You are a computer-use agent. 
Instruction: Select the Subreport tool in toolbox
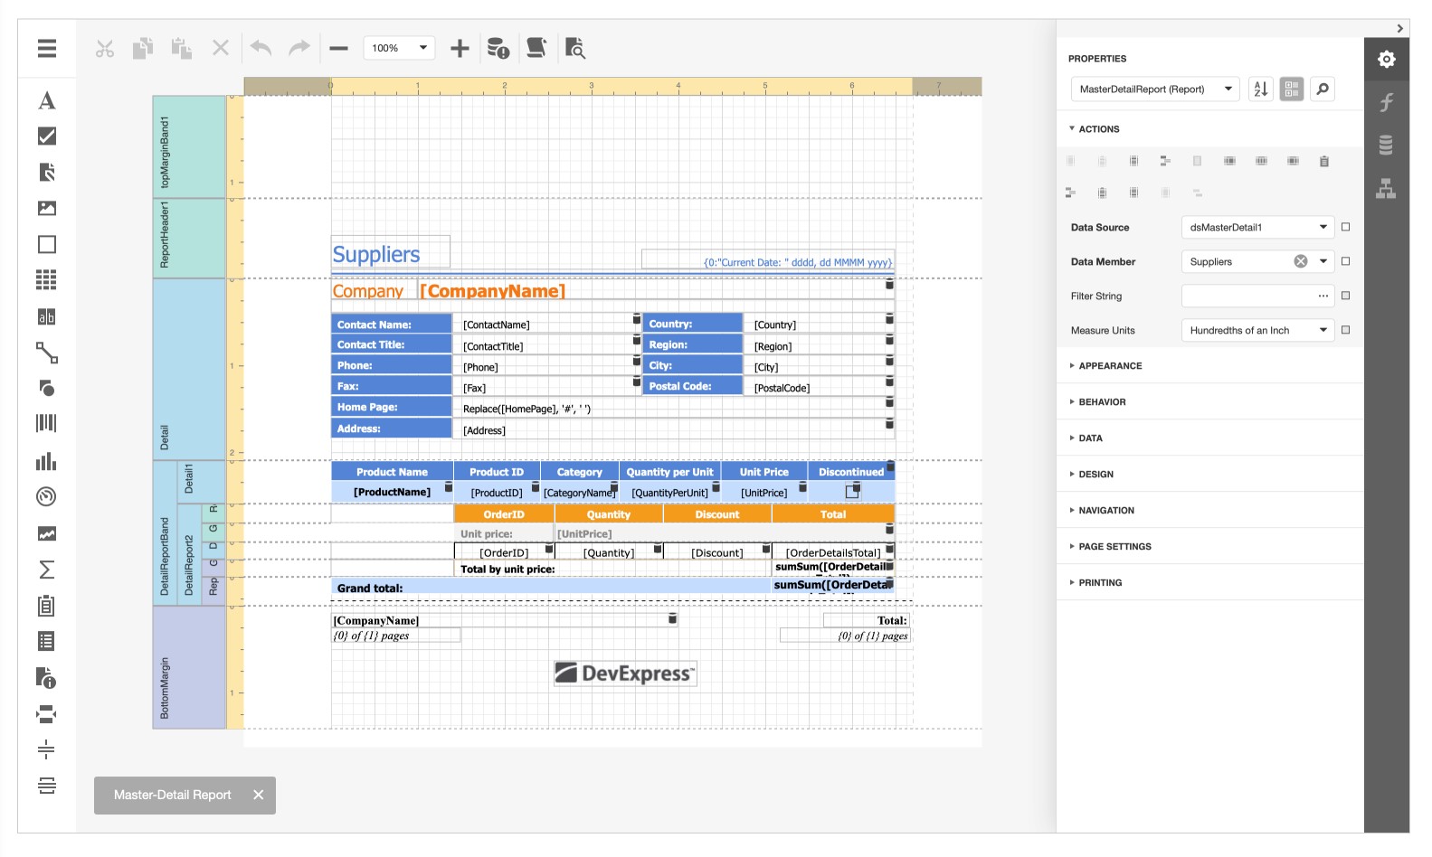[x=47, y=606]
